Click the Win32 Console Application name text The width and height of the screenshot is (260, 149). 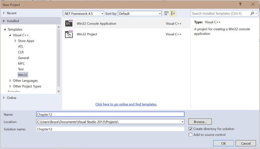(x=96, y=23)
